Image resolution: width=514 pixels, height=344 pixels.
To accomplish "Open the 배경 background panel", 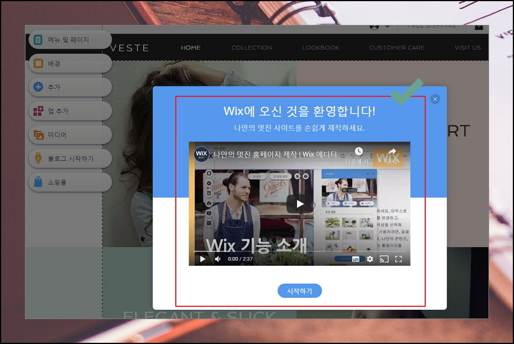I will tap(70, 63).
